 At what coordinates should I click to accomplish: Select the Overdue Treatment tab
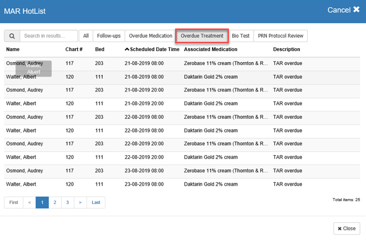click(x=202, y=36)
